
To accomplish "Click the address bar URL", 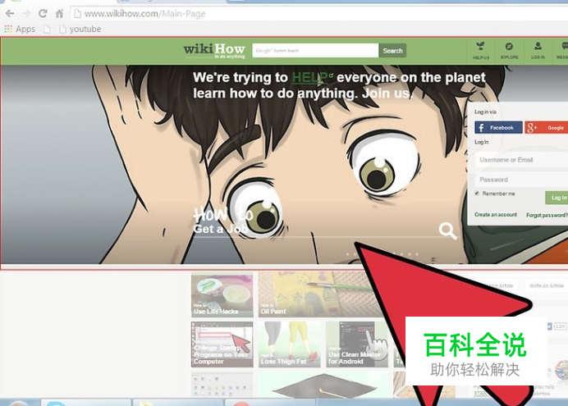I will click(x=144, y=14).
